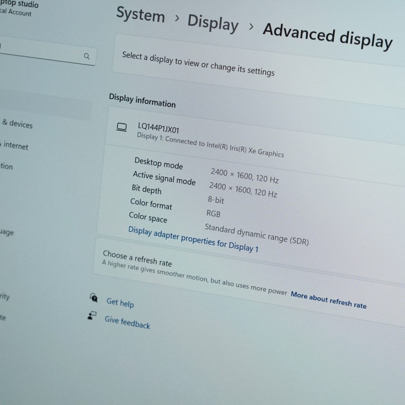Click the RGB color format value
The width and height of the screenshot is (405, 405).
(x=213, y=214)
